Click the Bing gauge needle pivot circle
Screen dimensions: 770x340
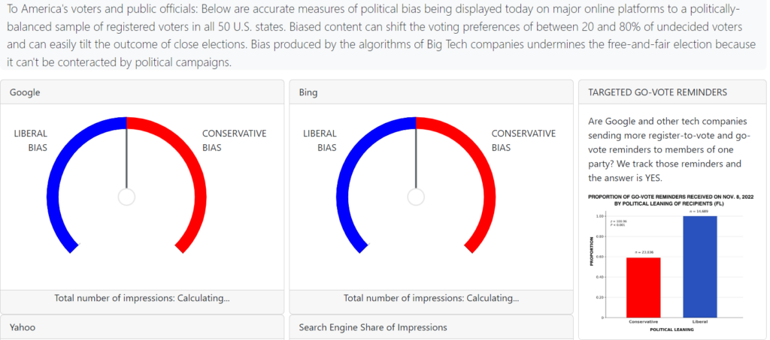click(x=416, y=197)
